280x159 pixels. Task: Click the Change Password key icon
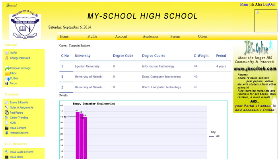7,58
